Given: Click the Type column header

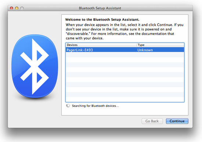Looking at the screenshot, I should pos(160,45).
